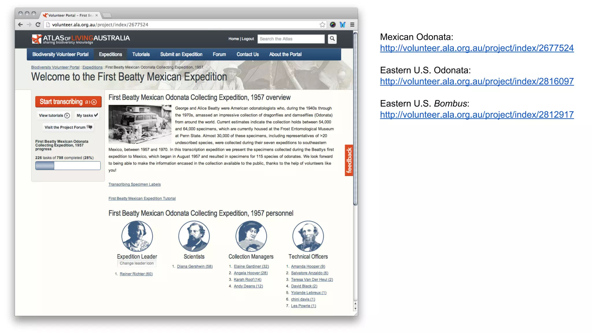The height and width of the screenshot is (333, 592).
Task: Click the Expedition Leader portrait icon
Action: 137,236
